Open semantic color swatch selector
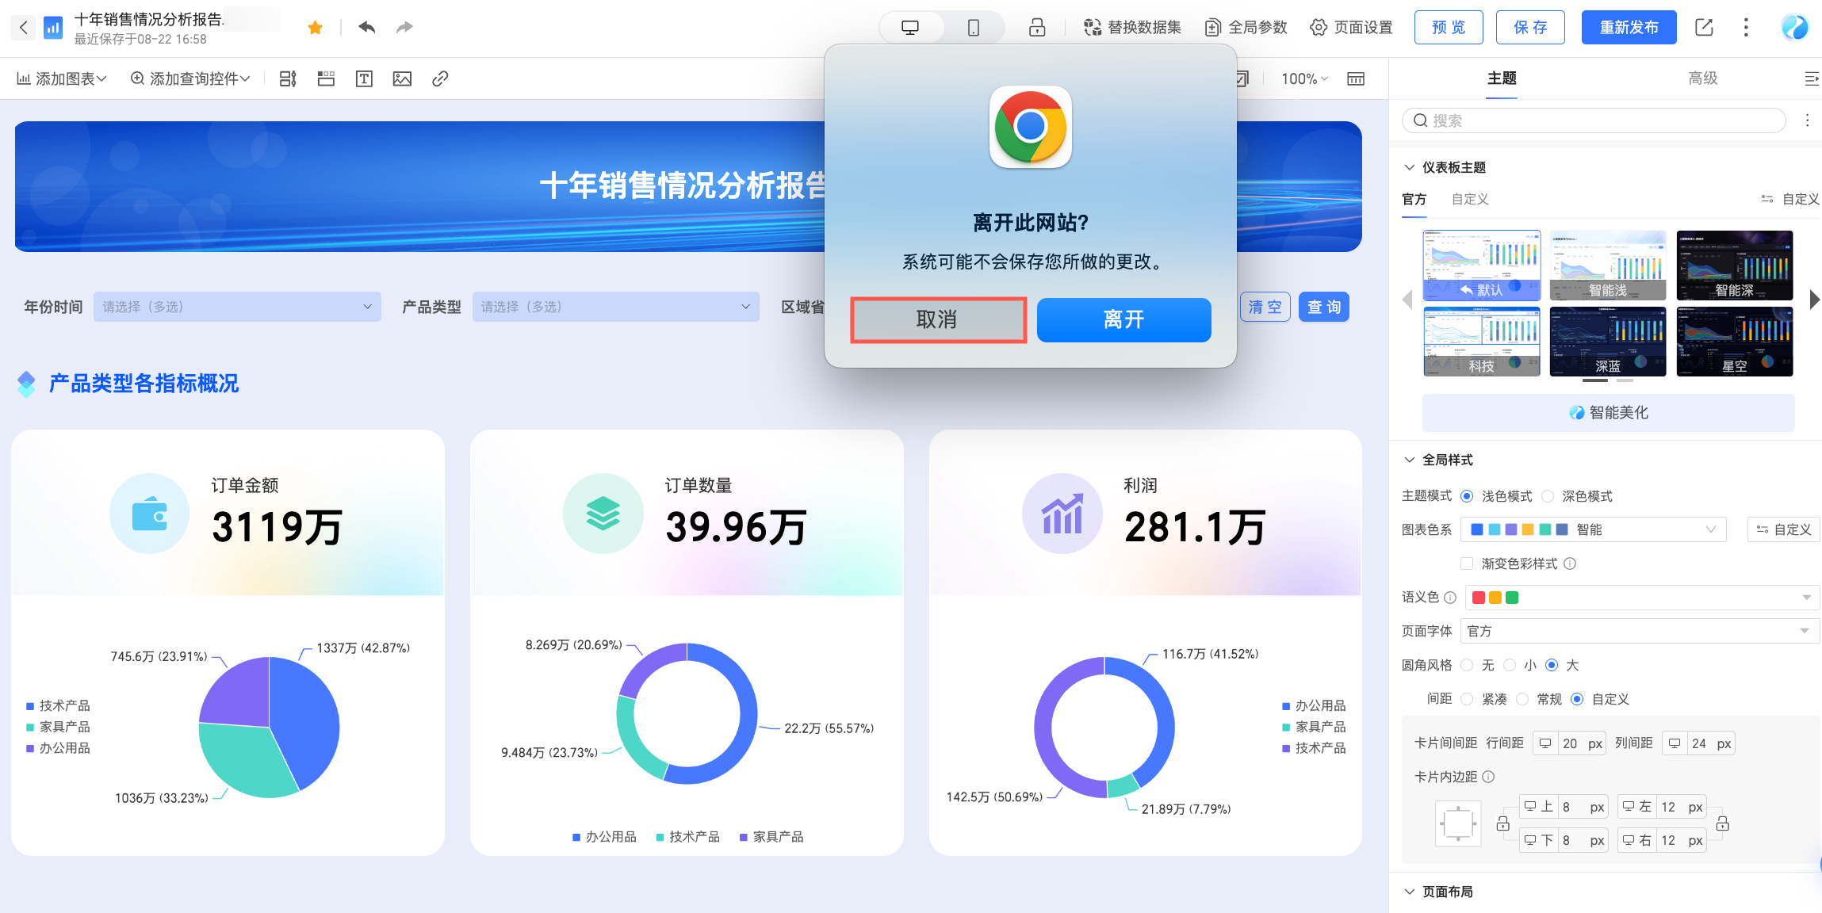1822x913 pixels. pos(1641,598)
